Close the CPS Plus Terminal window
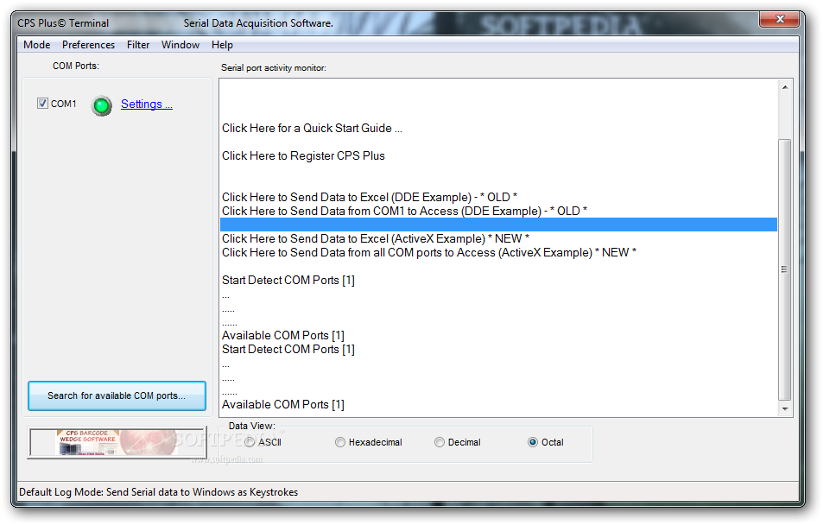Screen dimensions: 823x525 [780, 19]
